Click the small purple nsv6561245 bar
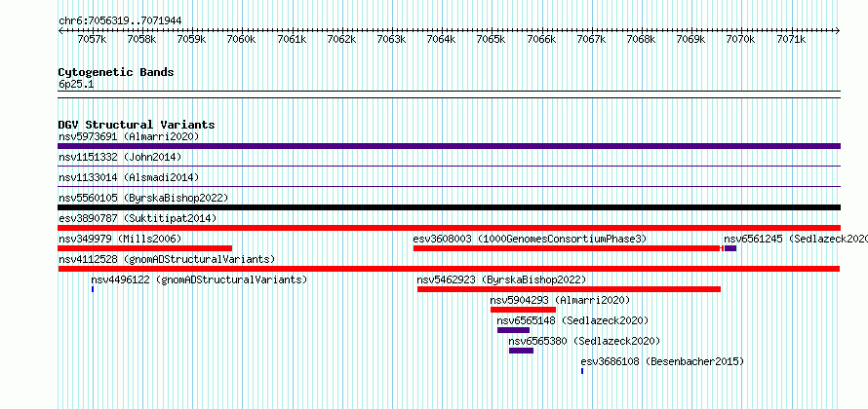The height and width of the screenshot is (409, 868). pyautogui.click(x=730, y=248)
